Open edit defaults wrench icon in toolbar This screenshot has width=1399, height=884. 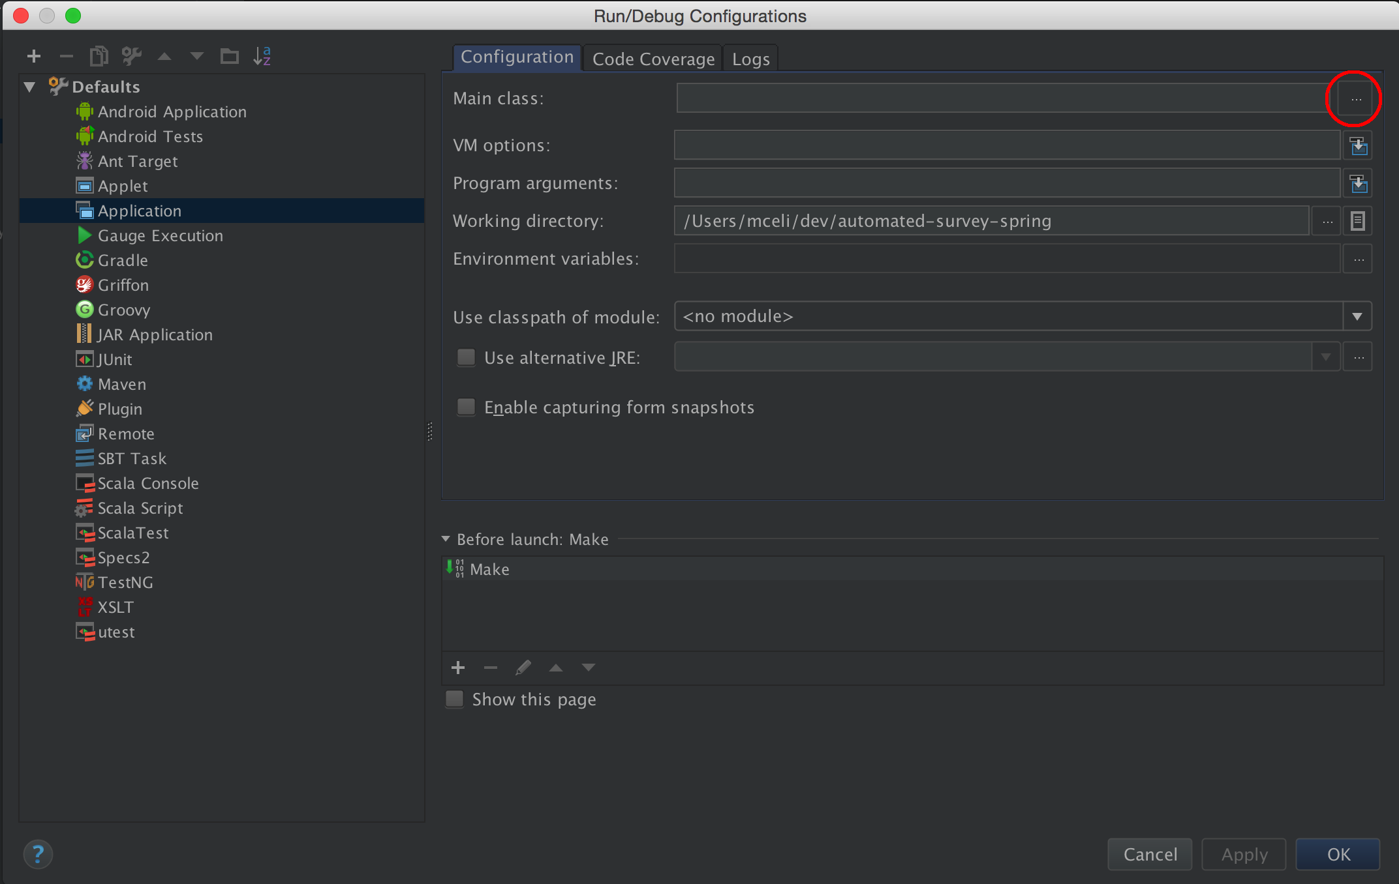point(132,57)
